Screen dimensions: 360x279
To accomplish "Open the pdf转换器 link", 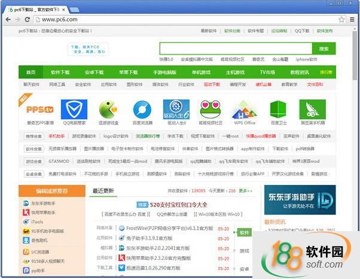I will [304, 148].
